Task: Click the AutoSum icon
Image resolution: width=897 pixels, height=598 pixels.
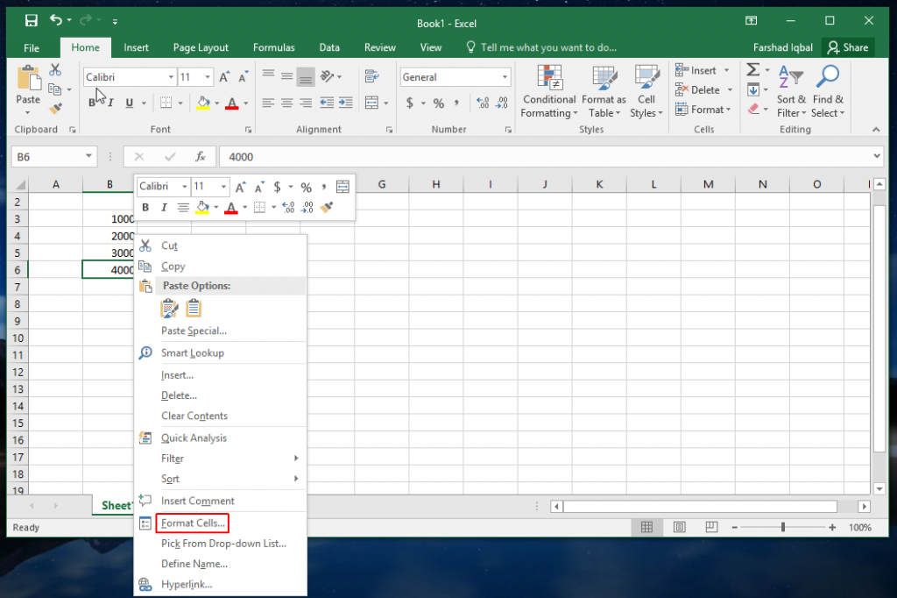Action: 752,68
